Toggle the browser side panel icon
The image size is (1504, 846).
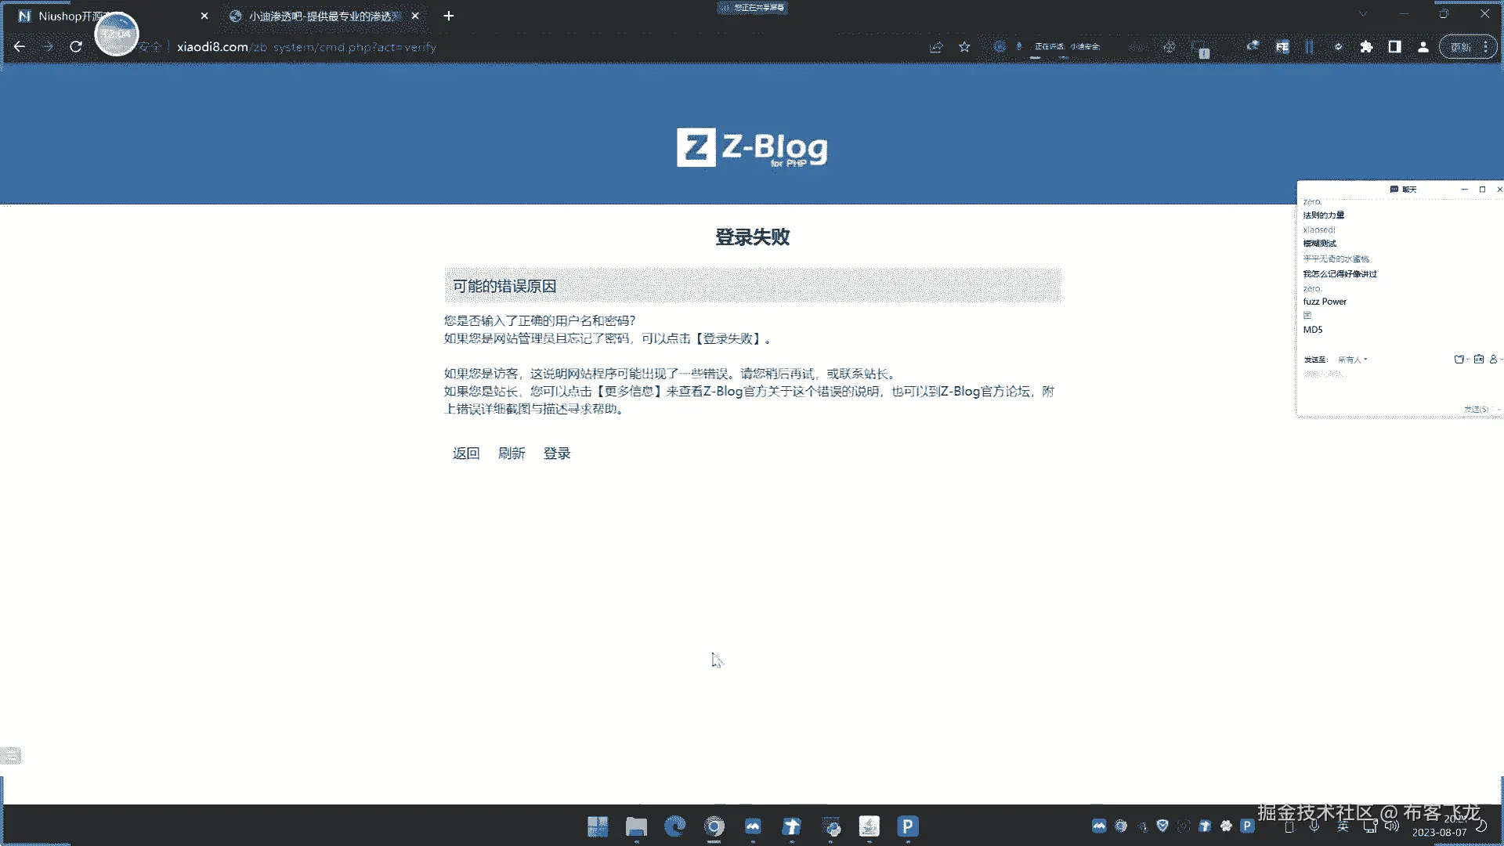point(1394,47)
